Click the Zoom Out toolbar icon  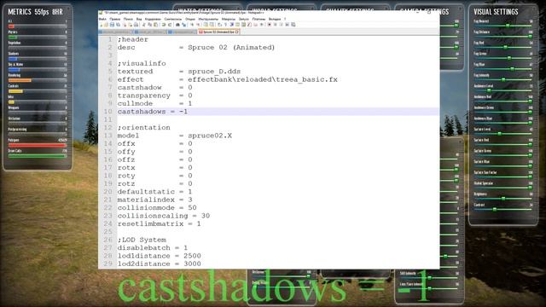click(x=198, y=25)
